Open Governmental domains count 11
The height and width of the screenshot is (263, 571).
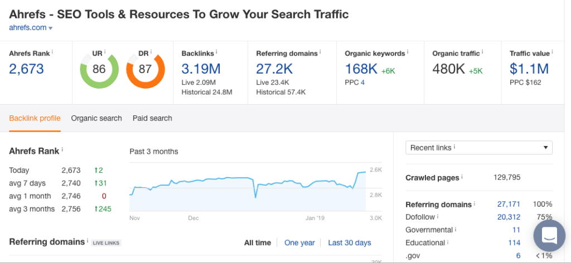click(x=516, y=230)
